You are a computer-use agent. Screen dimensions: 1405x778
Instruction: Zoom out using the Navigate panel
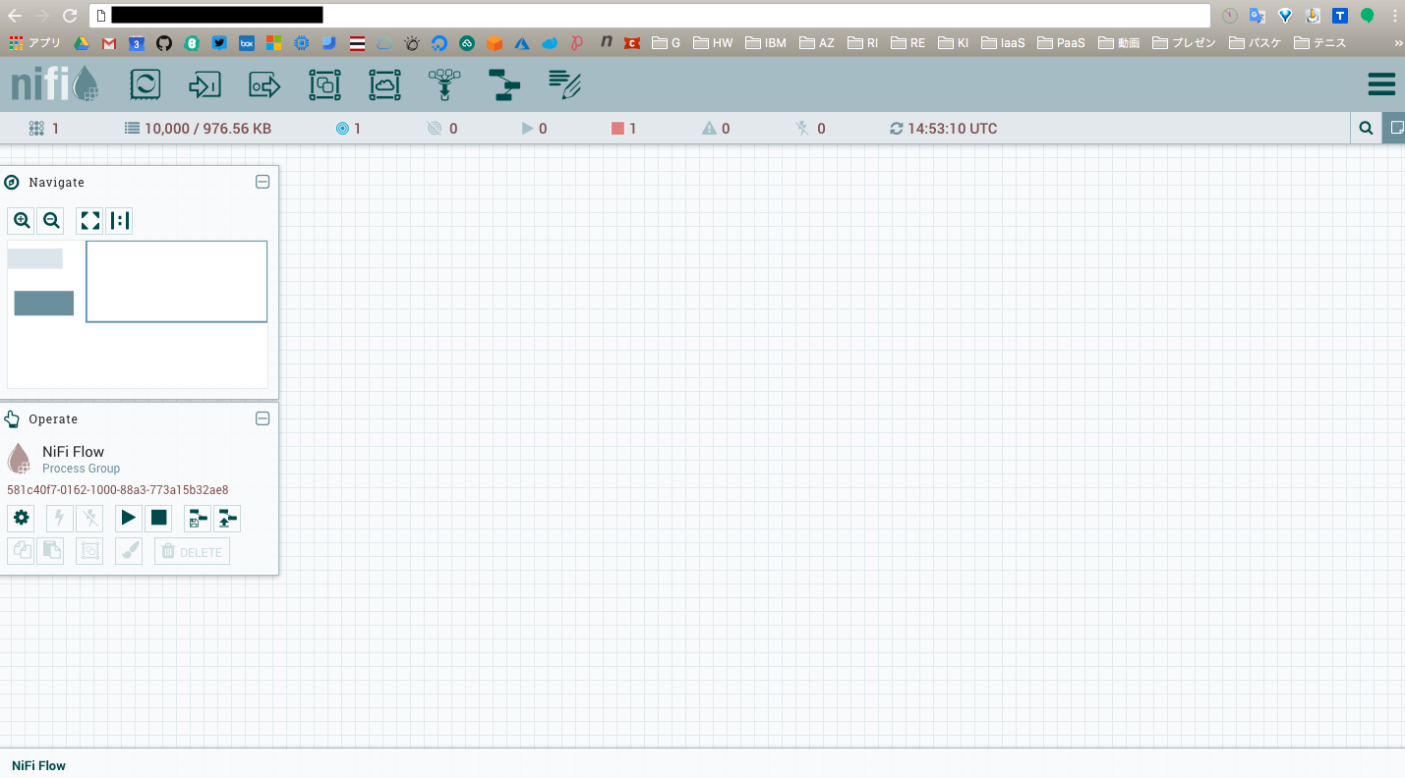(51, 221)
